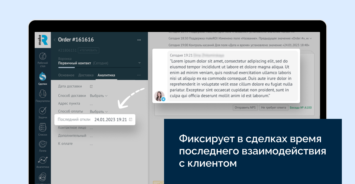355x184 pixels.
Task: Click the К оплате empty value field
Action: (x=91, y=144)
